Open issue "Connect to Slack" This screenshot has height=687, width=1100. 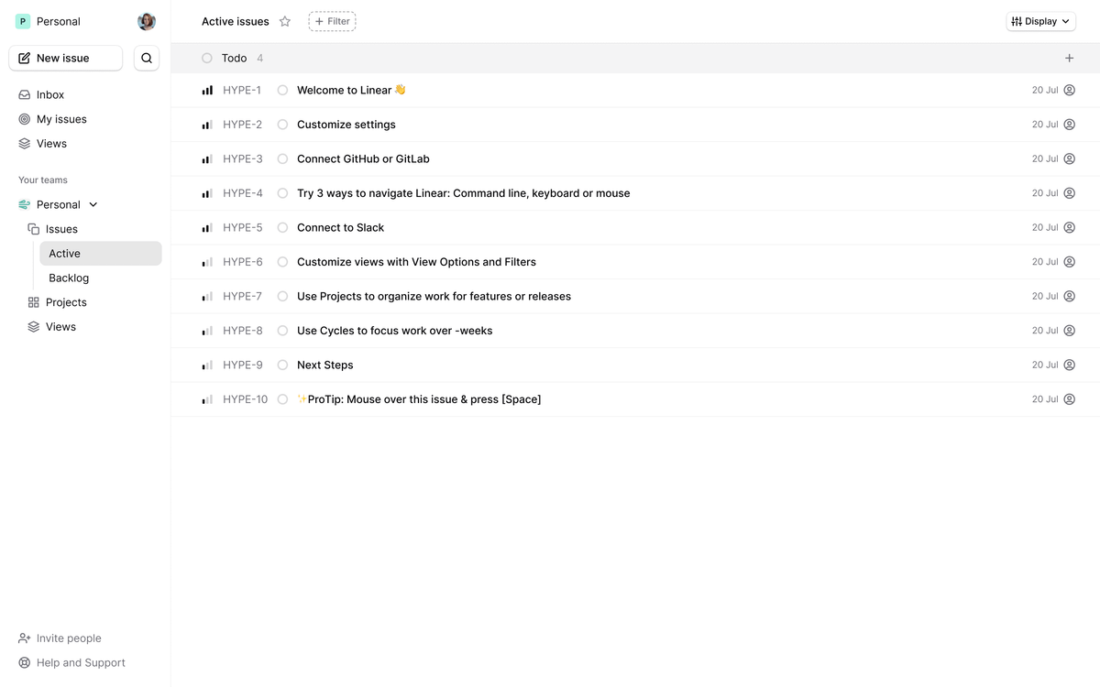[x=340, y=227]
